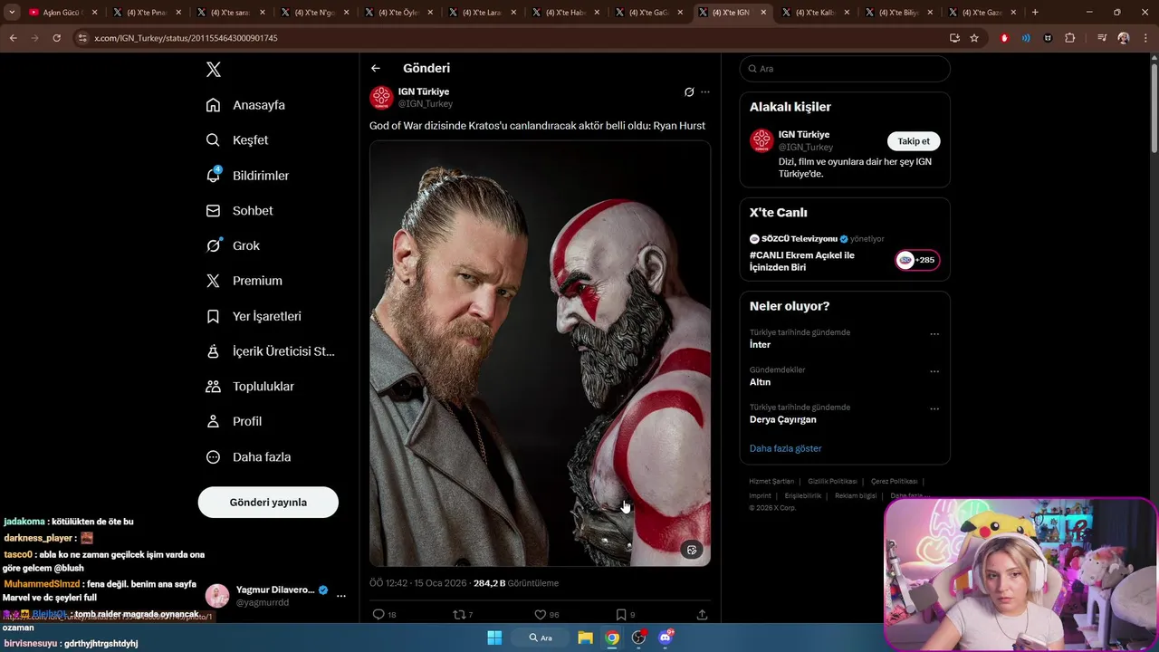Reply to the post (18 comments)

point(384,615)
